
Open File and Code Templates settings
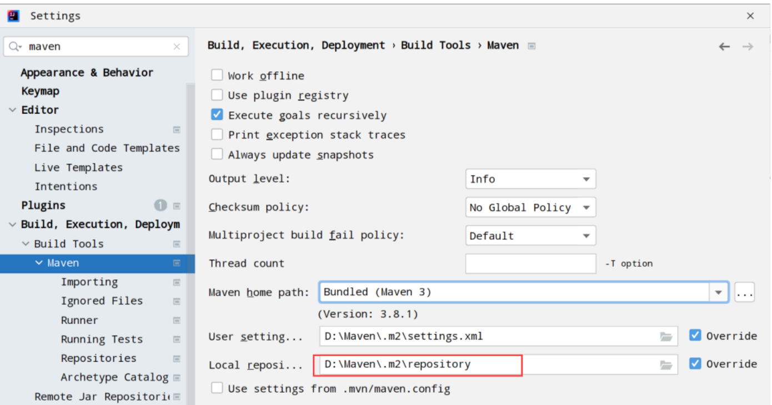point(107,148)
